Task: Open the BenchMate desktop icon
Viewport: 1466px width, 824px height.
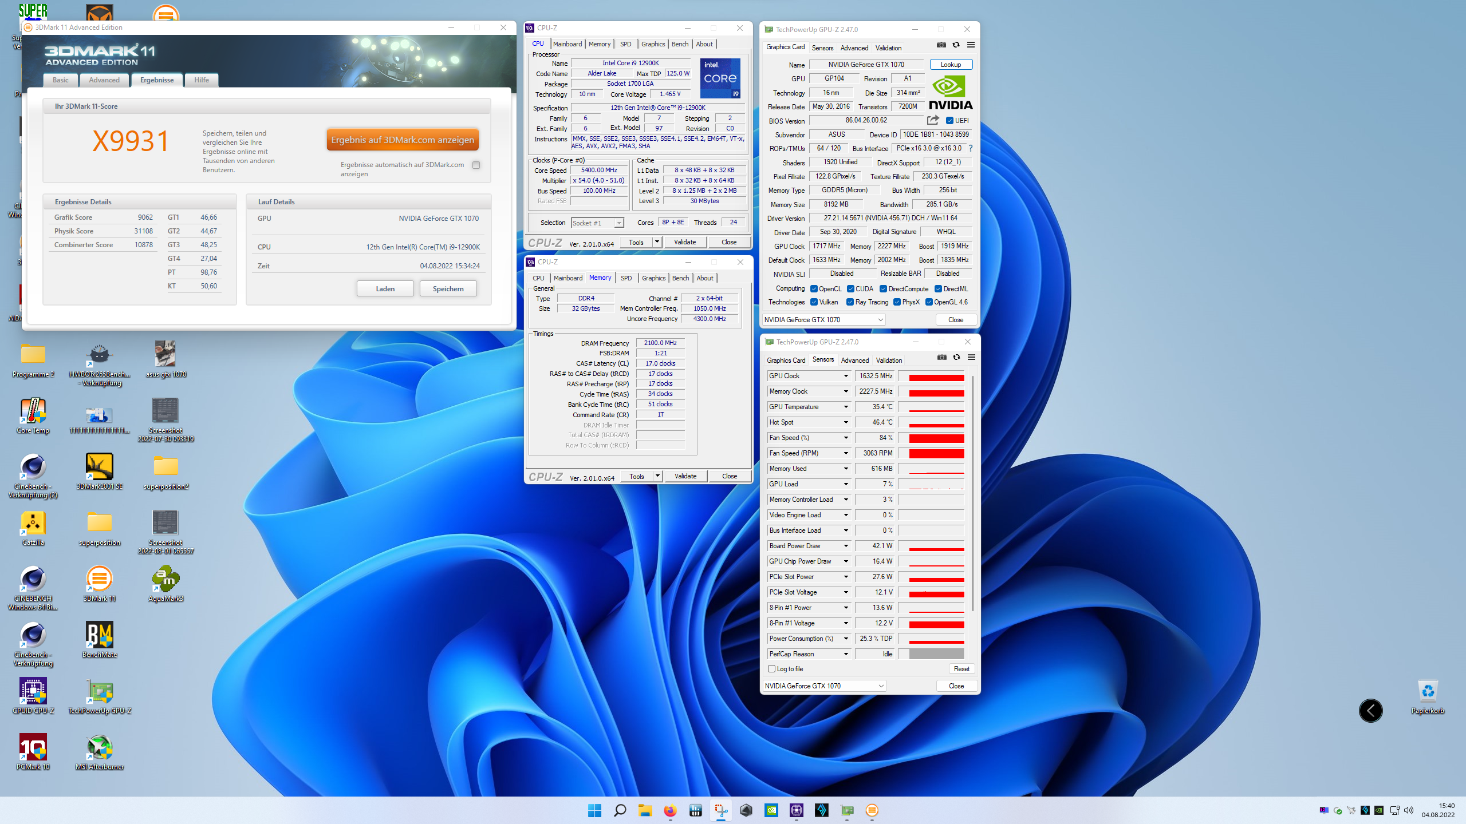Action: [100, 640]
